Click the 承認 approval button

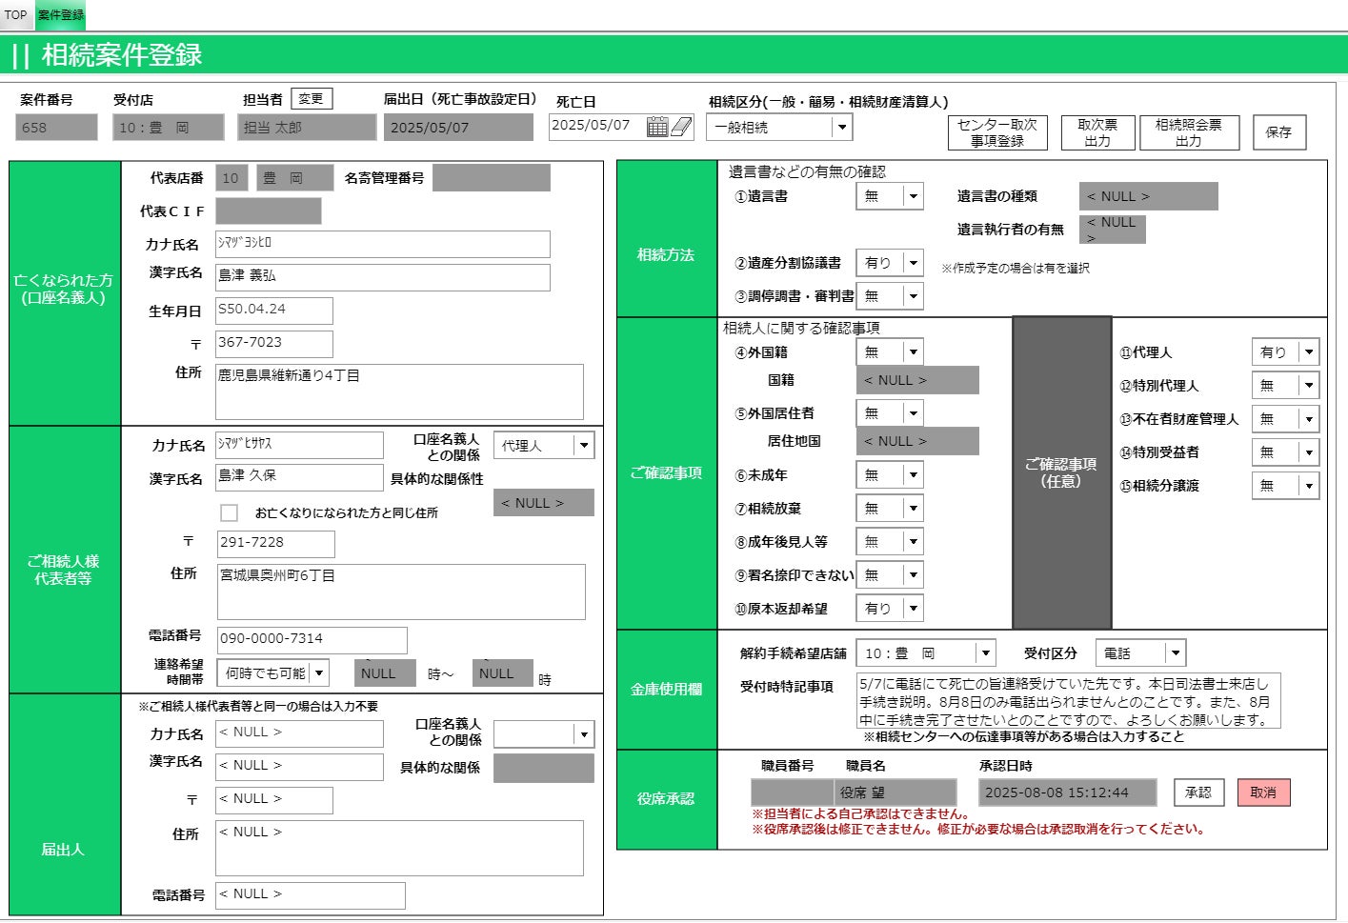(x=1198, y=792)
